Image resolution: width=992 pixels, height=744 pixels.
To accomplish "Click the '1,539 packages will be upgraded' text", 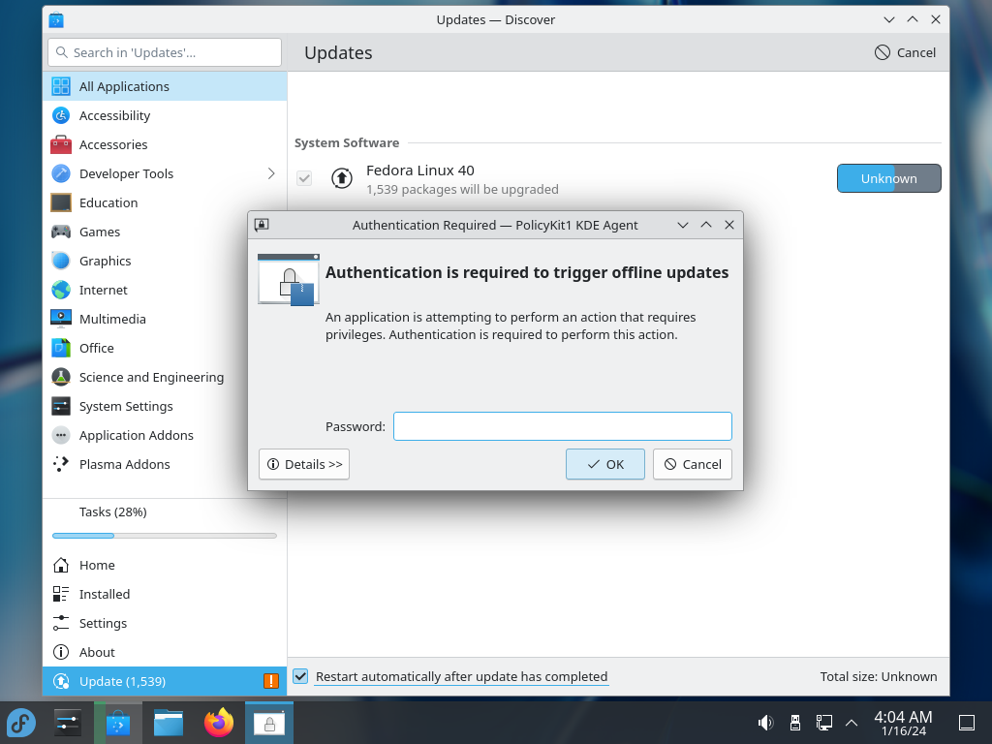I will (462, 189).
